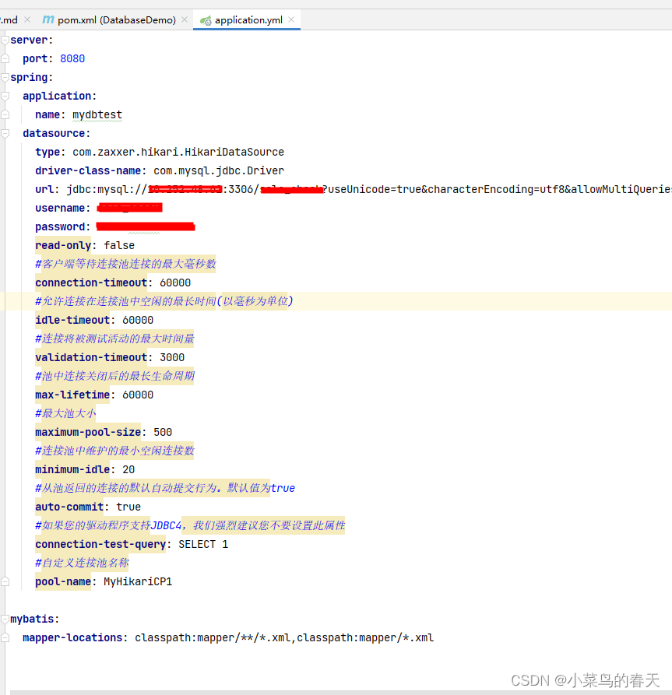This screenshot has height=695, width=672.
Task: Click the comment #池中连接关闭后的最长生命周期
Action: click(114, 377)
